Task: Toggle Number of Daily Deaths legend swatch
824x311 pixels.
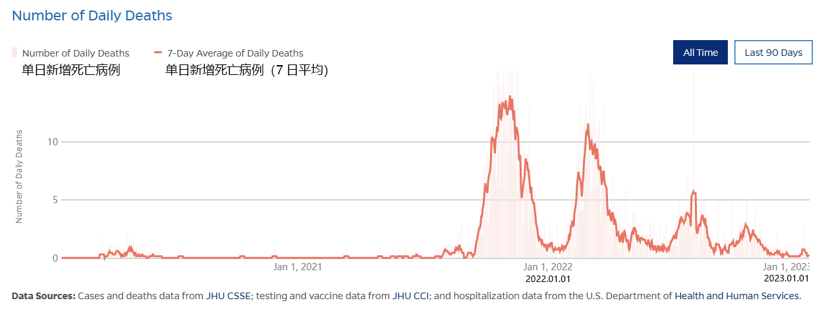Action: pyautogui.click(x=14, y=53)
